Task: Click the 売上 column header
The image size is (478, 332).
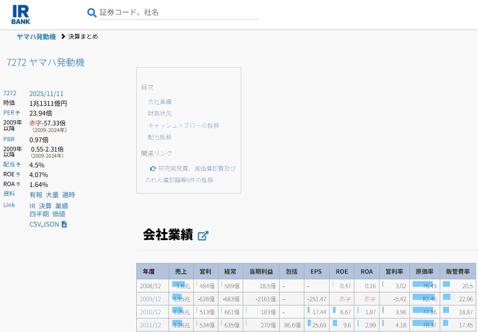Action: (181, 271)
